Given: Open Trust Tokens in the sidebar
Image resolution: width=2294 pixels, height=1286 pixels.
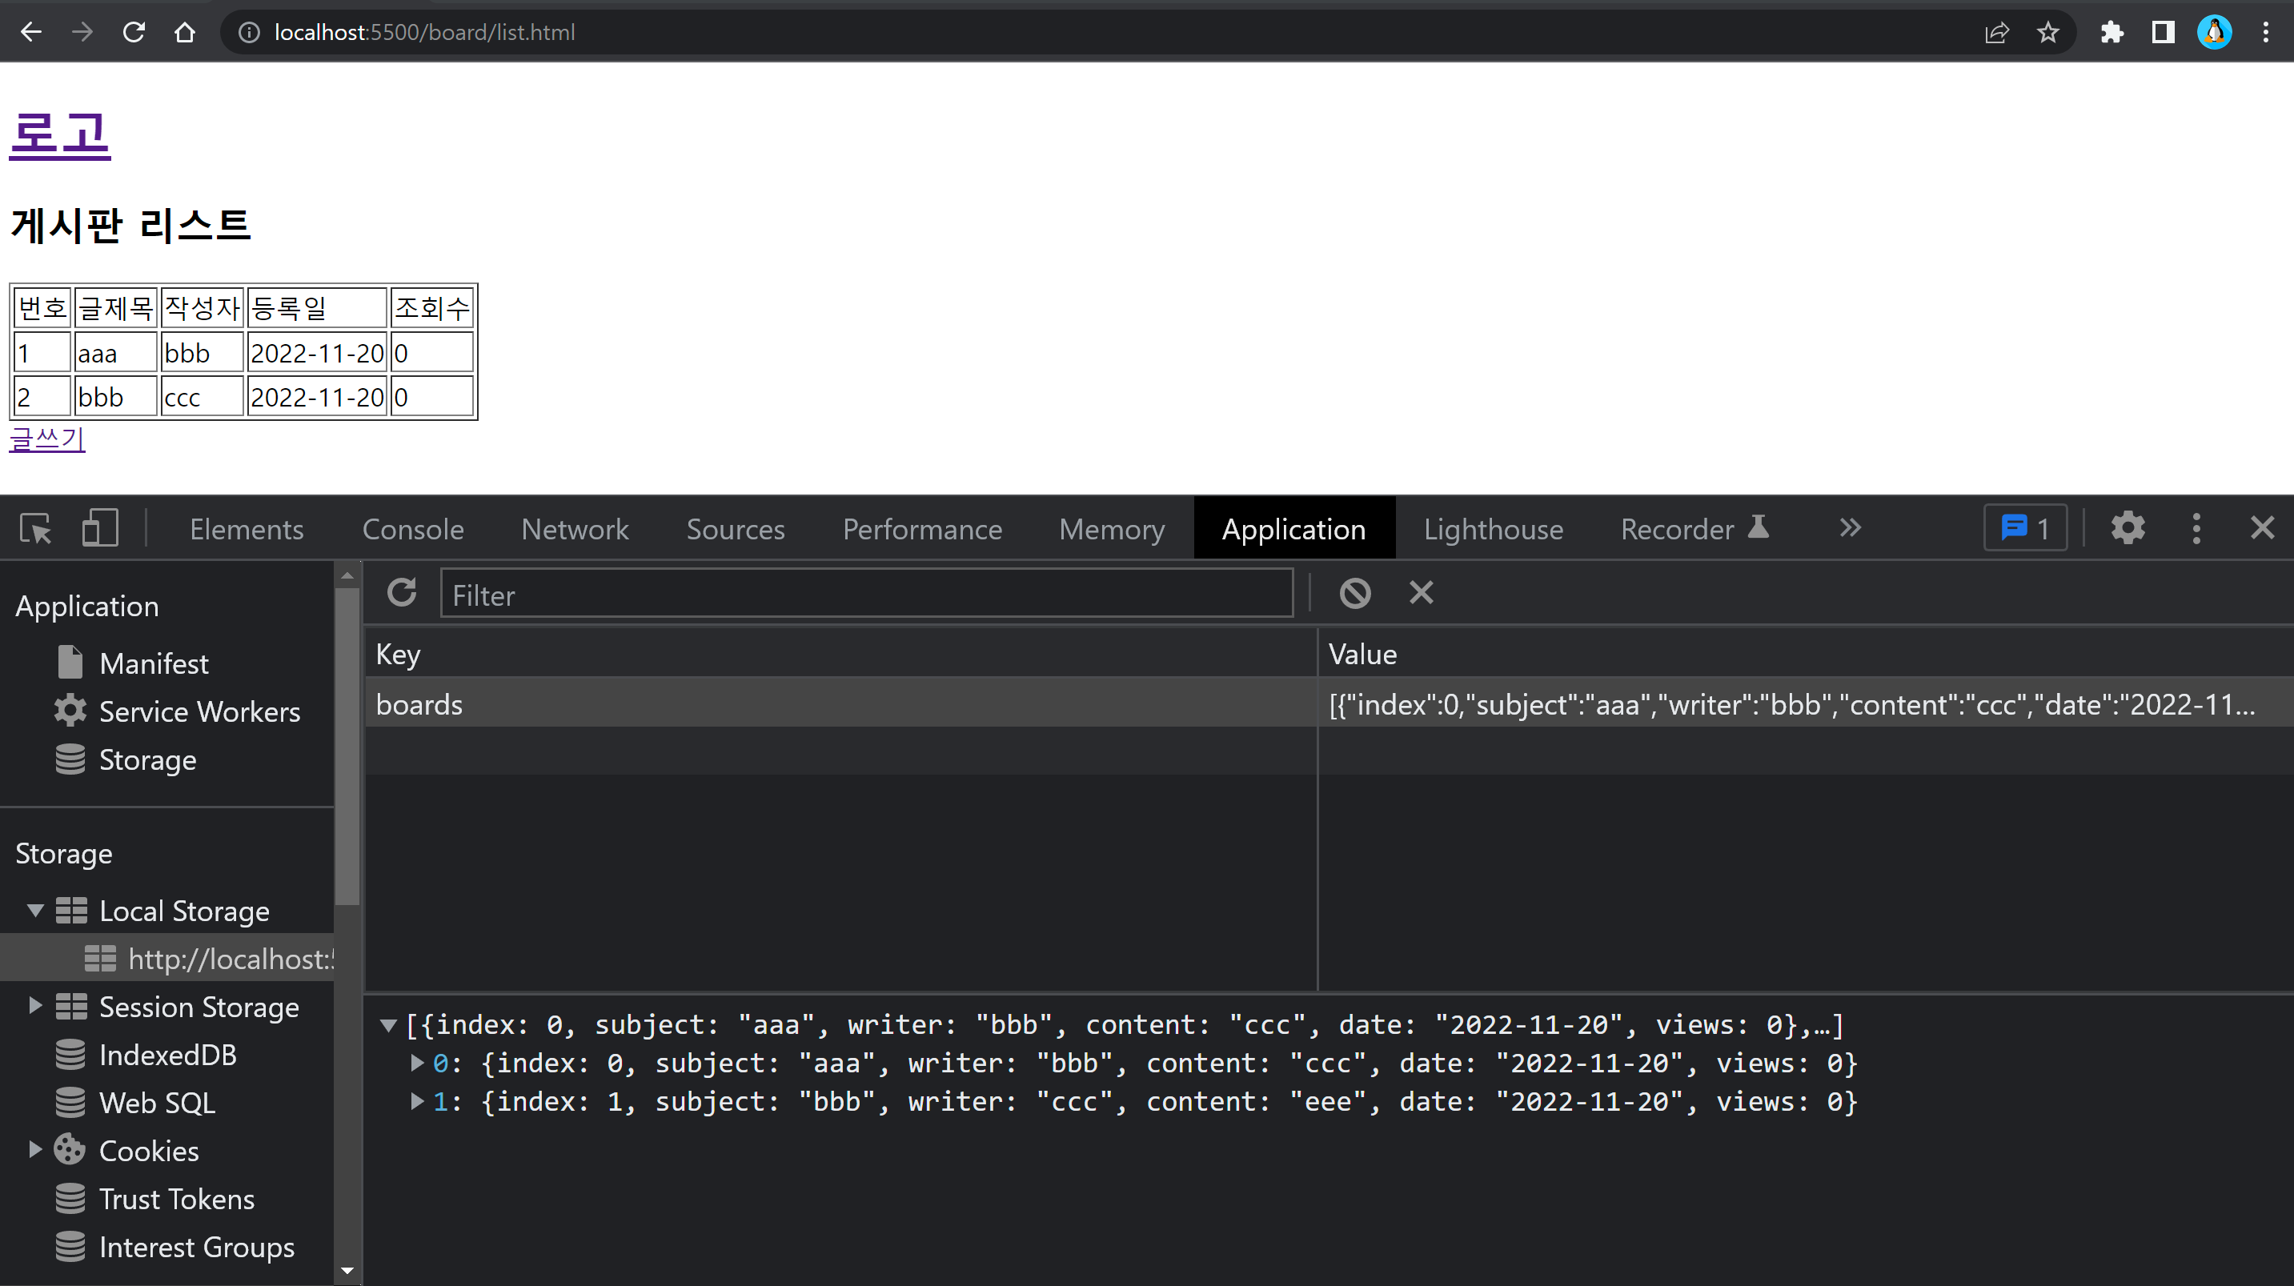Looking at the screenshot, I should (x=176, y=1199).
